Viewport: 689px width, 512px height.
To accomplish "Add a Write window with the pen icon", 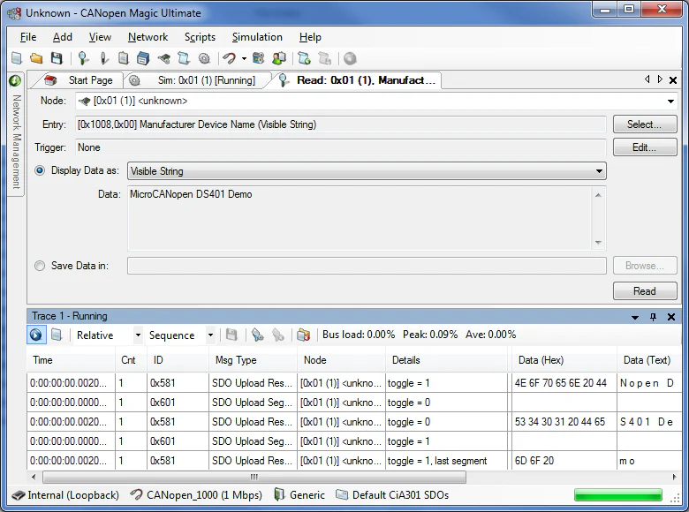I will [103, 58].
